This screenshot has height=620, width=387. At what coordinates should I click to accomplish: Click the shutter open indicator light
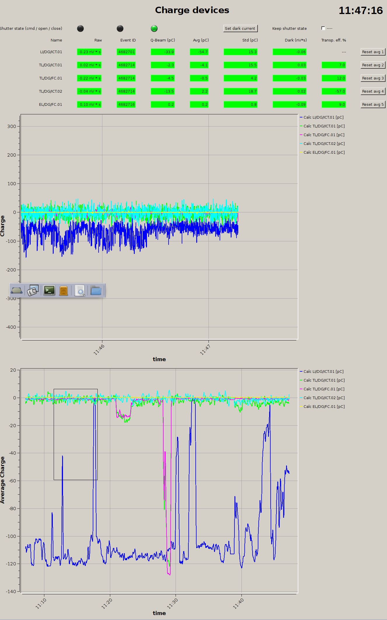[x=120, y=28]
